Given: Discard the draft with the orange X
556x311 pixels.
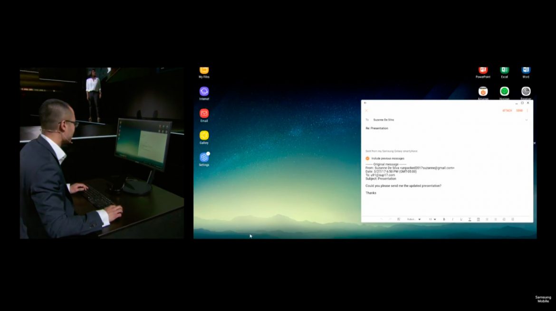Looking at the screenshot, I should pos(367,111).
